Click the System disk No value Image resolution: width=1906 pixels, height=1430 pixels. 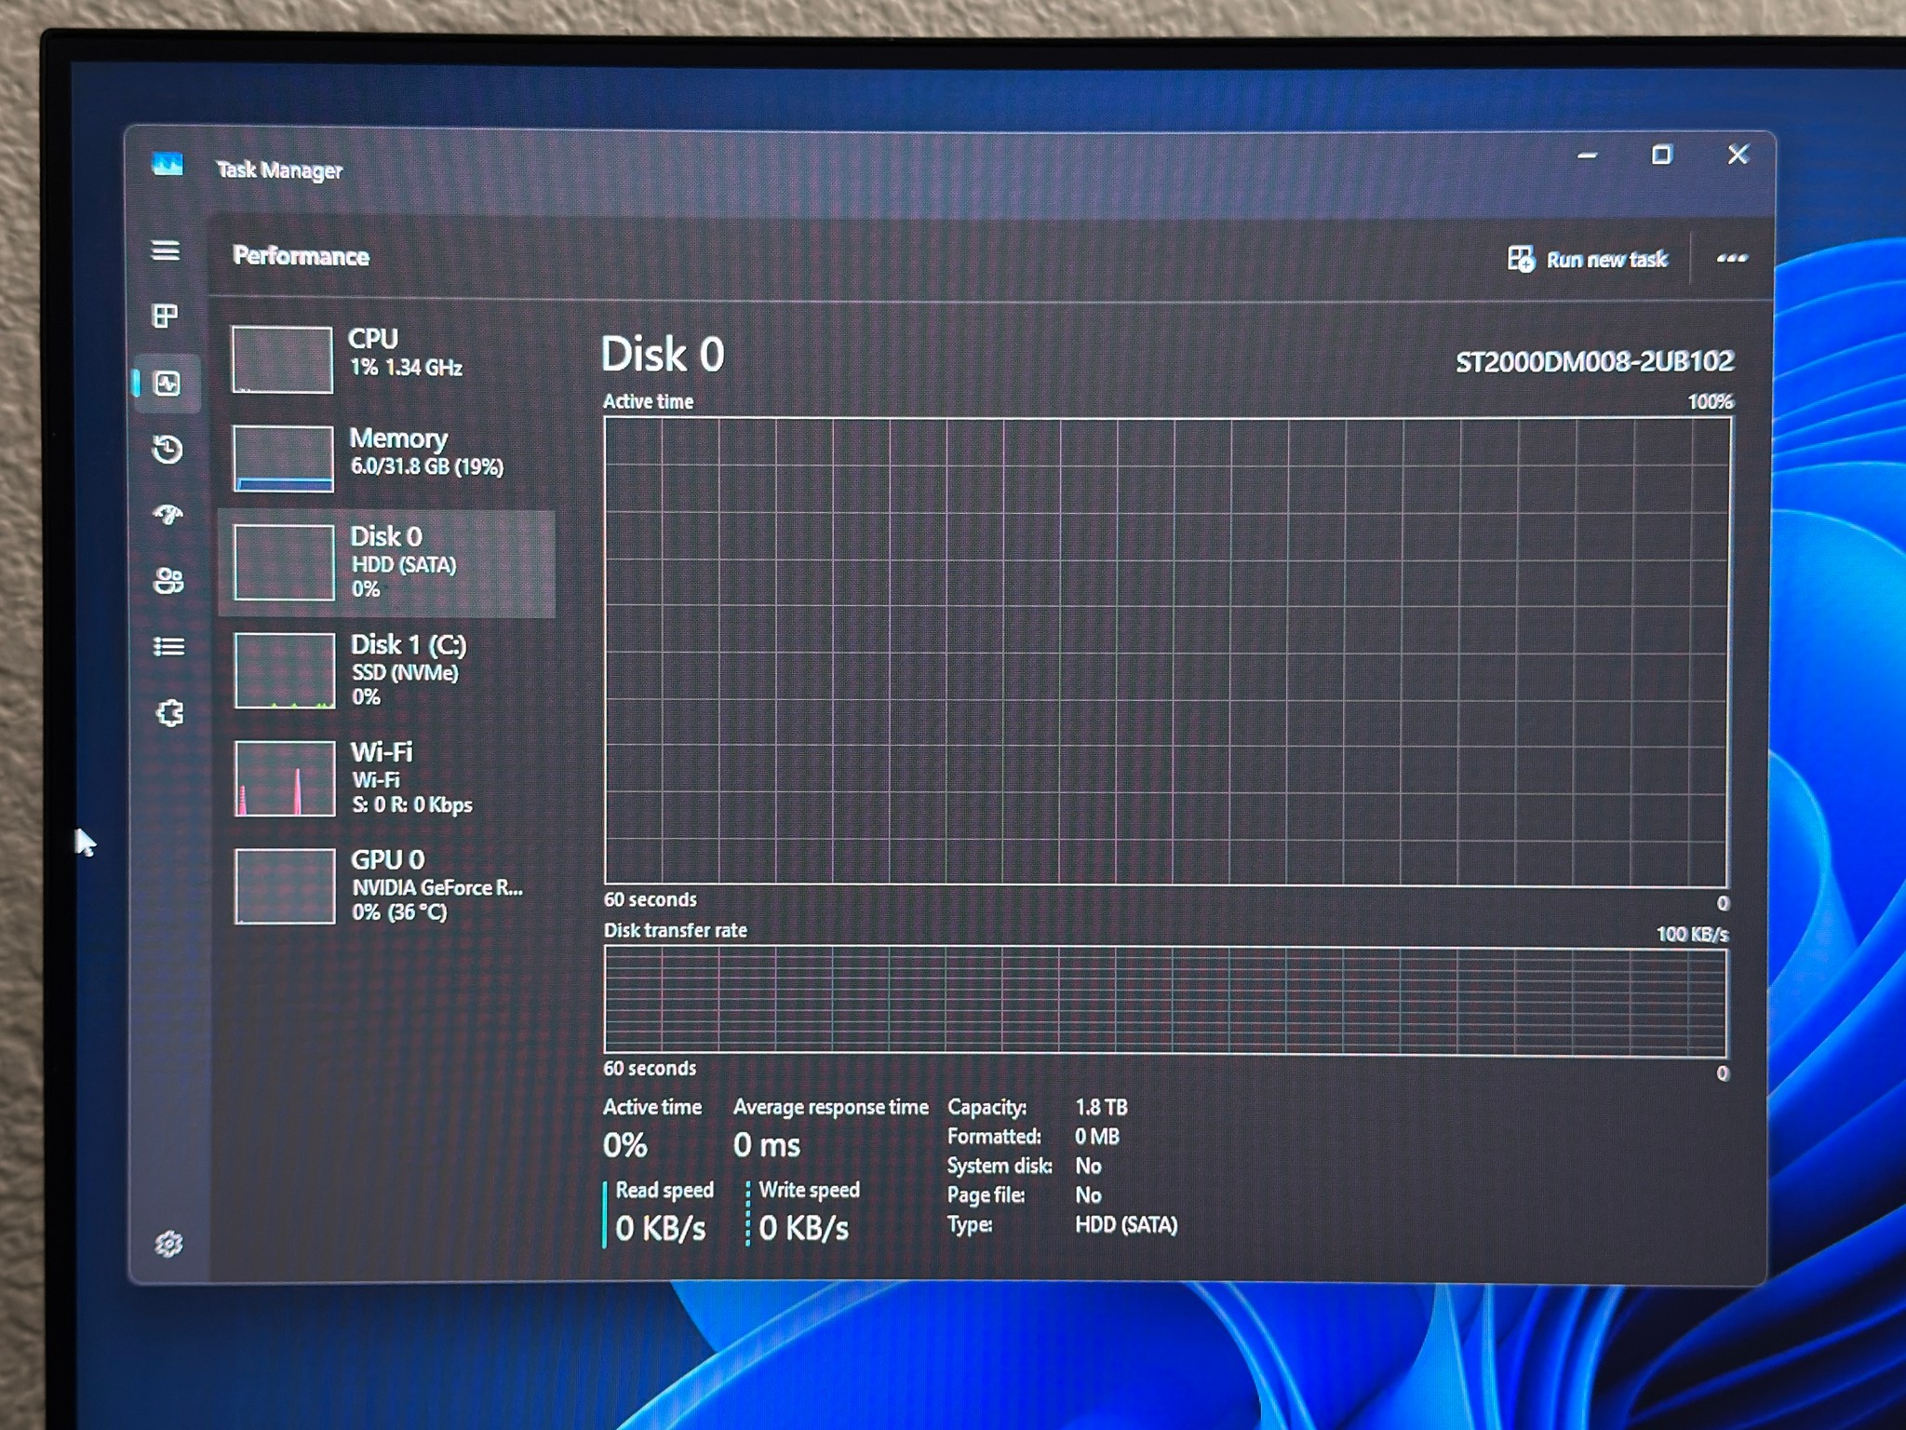click(x=1088, y=1166)
